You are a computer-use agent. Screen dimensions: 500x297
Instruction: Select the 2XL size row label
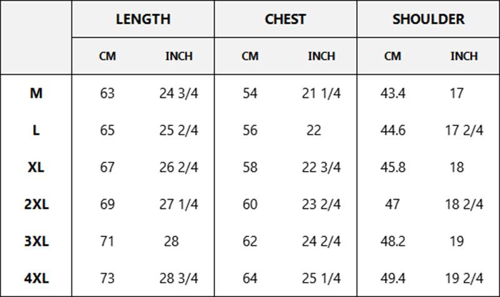(x=36, y=204)
